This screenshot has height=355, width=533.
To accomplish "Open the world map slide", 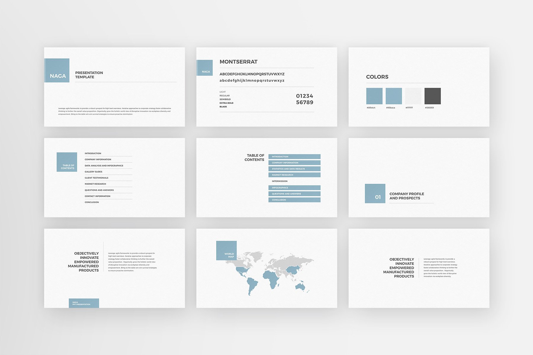I will click(267, 268).
